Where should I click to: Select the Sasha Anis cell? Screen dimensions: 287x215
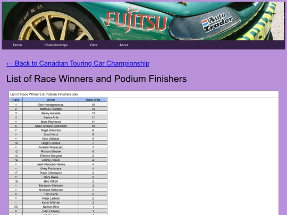click(50, 117)
